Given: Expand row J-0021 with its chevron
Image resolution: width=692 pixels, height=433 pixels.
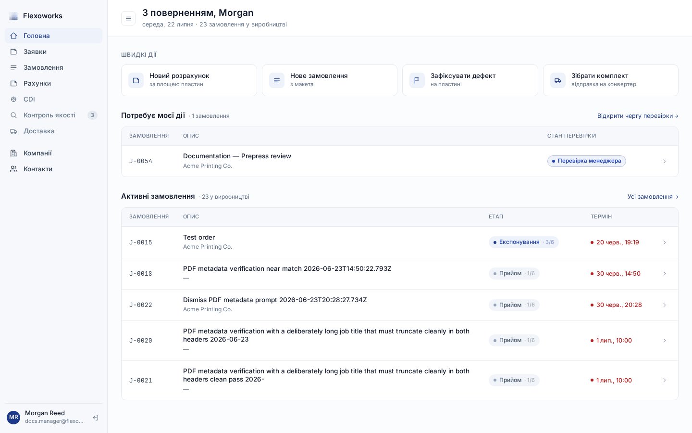Looking at the screenshot, I should tap(665, 381).
